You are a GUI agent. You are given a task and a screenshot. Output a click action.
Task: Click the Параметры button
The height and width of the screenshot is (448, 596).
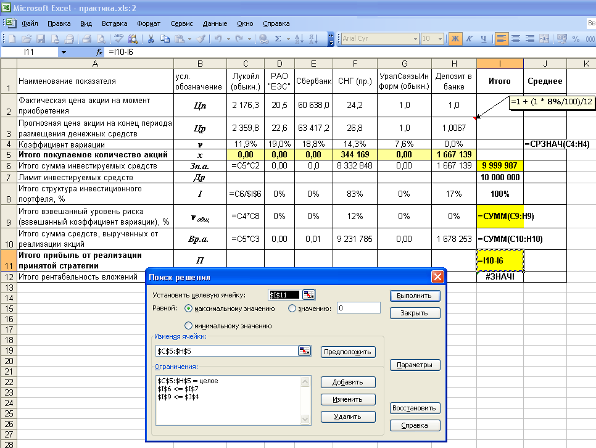(x=415, y=365)
